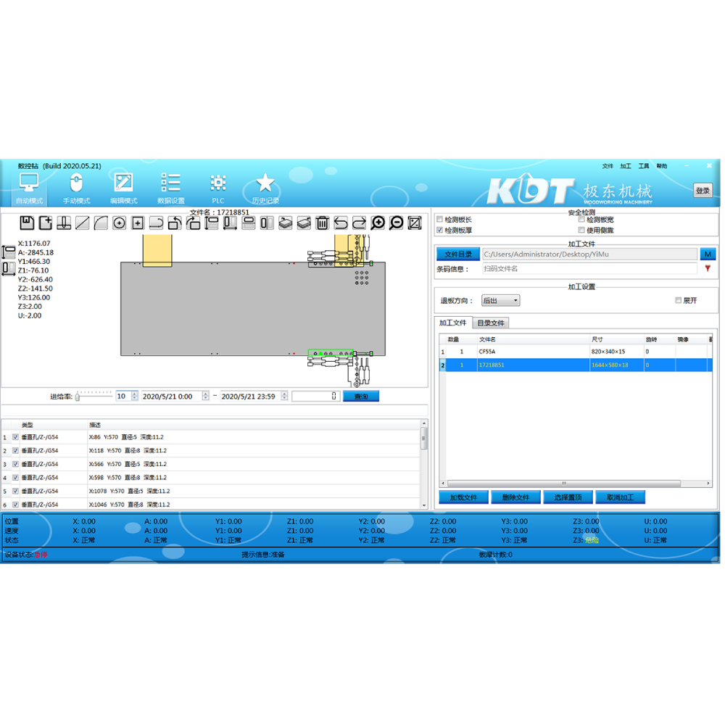725x725 pixels.
Task: Tick the 使用侧靠 checkbox
Action: (581, 230)
